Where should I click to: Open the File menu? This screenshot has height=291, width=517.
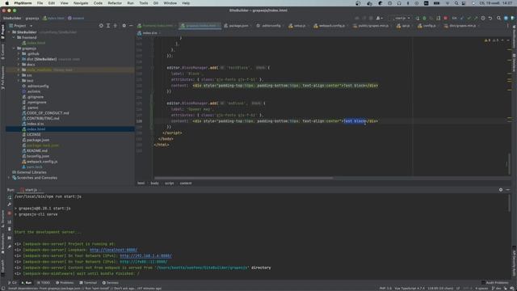(40, 3)
